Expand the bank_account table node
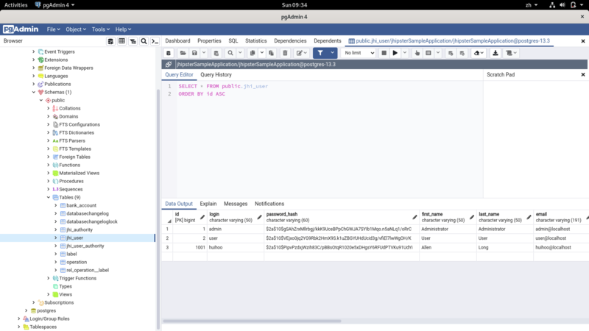Viewport: 589px width, 331px height. [x=56, y=206]
